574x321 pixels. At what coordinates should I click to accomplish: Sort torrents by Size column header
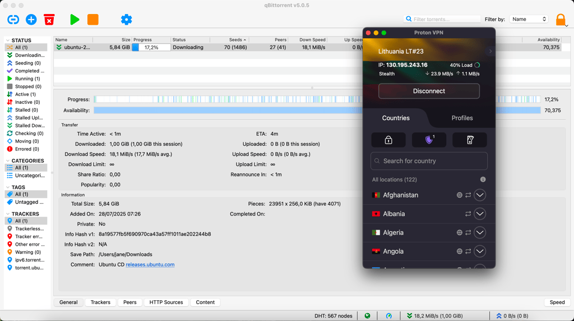coord(112,40)
